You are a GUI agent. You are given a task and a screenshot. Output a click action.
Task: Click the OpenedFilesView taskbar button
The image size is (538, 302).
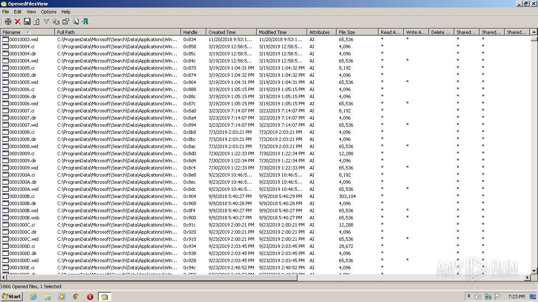104,297
